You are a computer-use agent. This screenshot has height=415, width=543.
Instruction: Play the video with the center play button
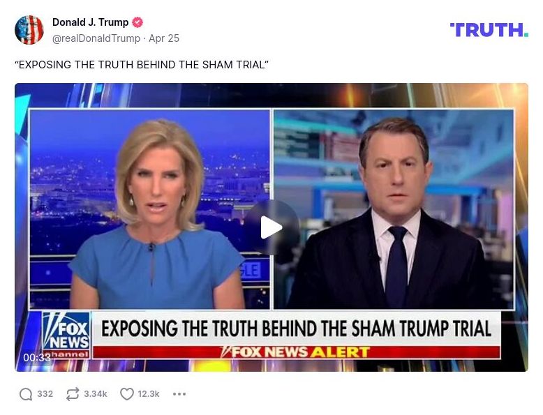pyautogui.click(x=271, y=227)
